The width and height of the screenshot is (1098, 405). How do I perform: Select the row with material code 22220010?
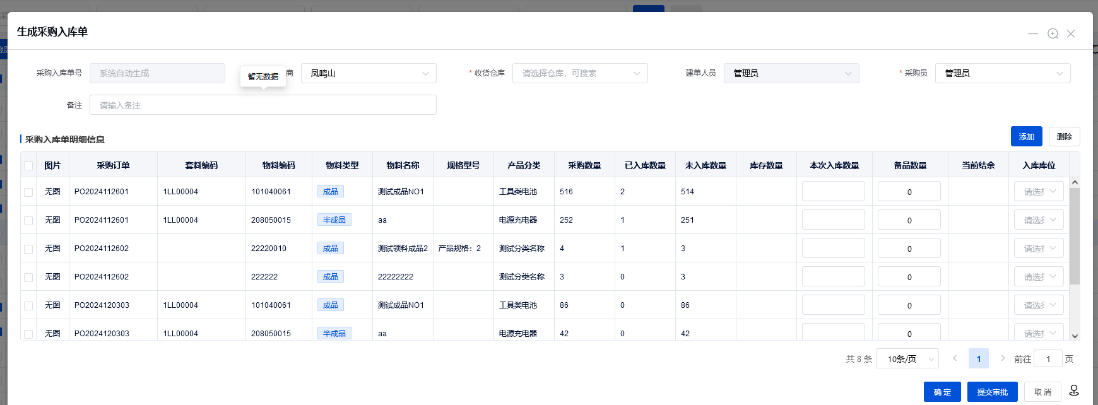click(x=28, y=249)
